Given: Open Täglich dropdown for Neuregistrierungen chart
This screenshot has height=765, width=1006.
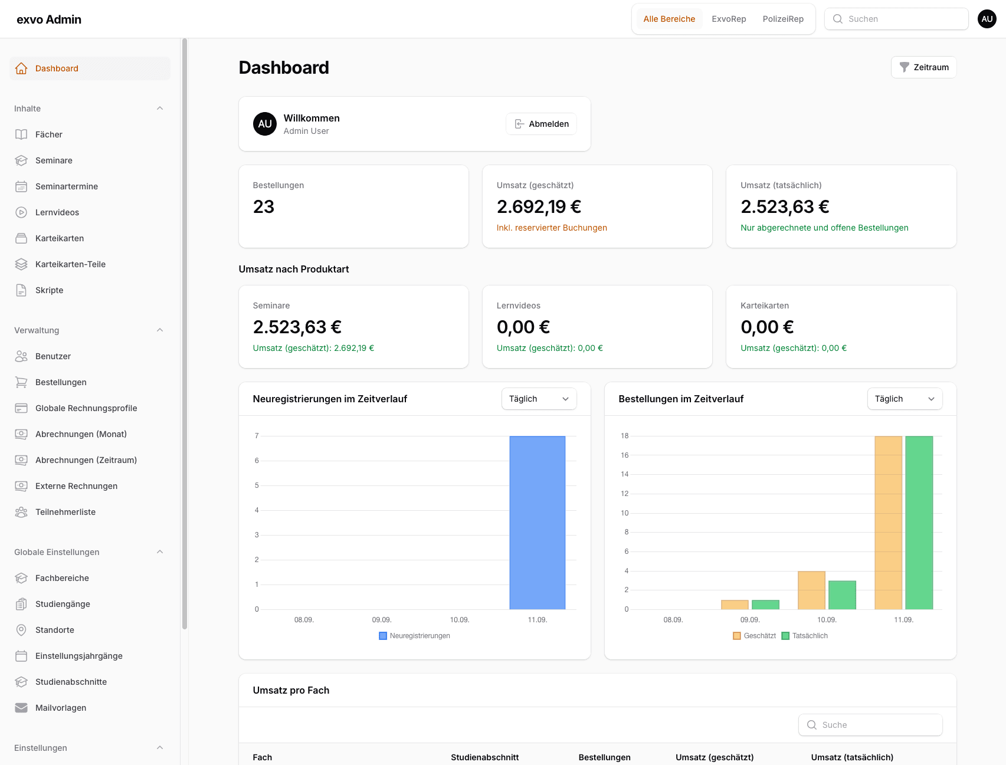Looking at the screenshot, I should 539,399.
